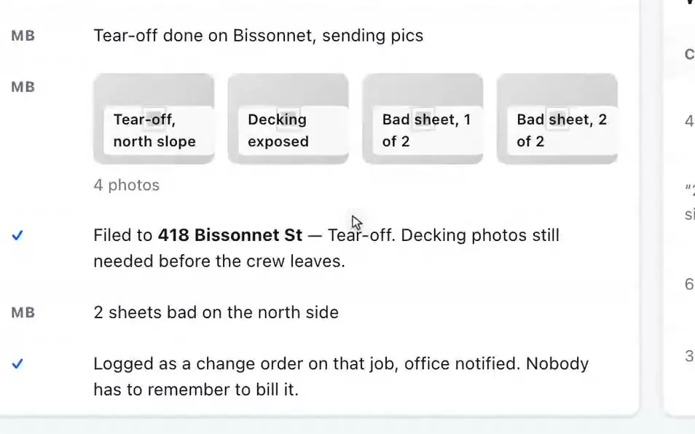View the "Bad sheet, 1 of 2" photo

point(423,119)
